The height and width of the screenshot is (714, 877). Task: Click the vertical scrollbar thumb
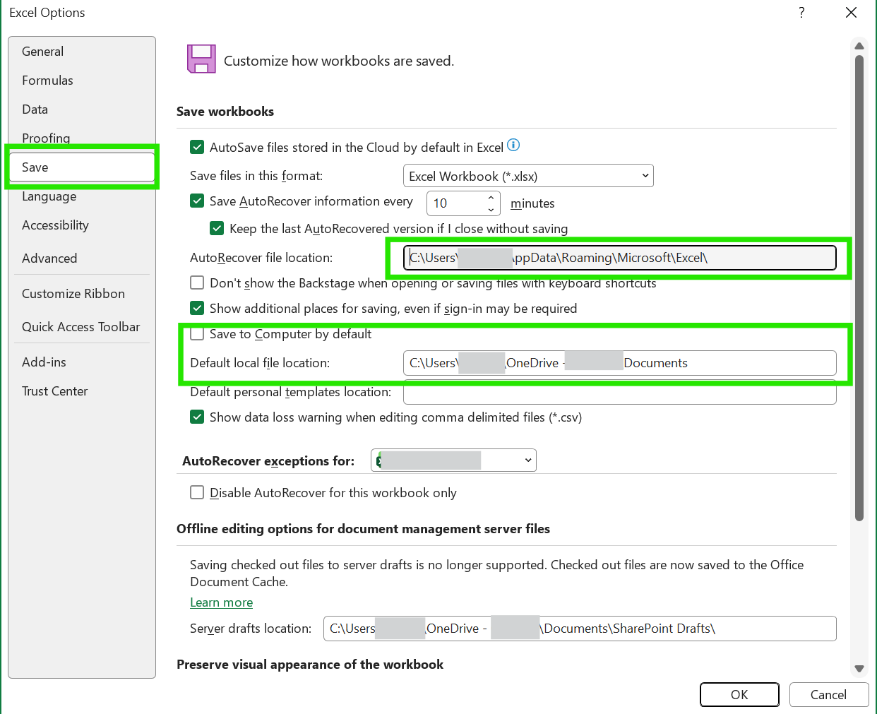[x=859, y=288]
